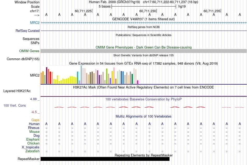The width and height of the screenshot is (247, 165).
Task: Click the 'RefSeq genes from NCBI' title
Action: [x=144, y=27]
